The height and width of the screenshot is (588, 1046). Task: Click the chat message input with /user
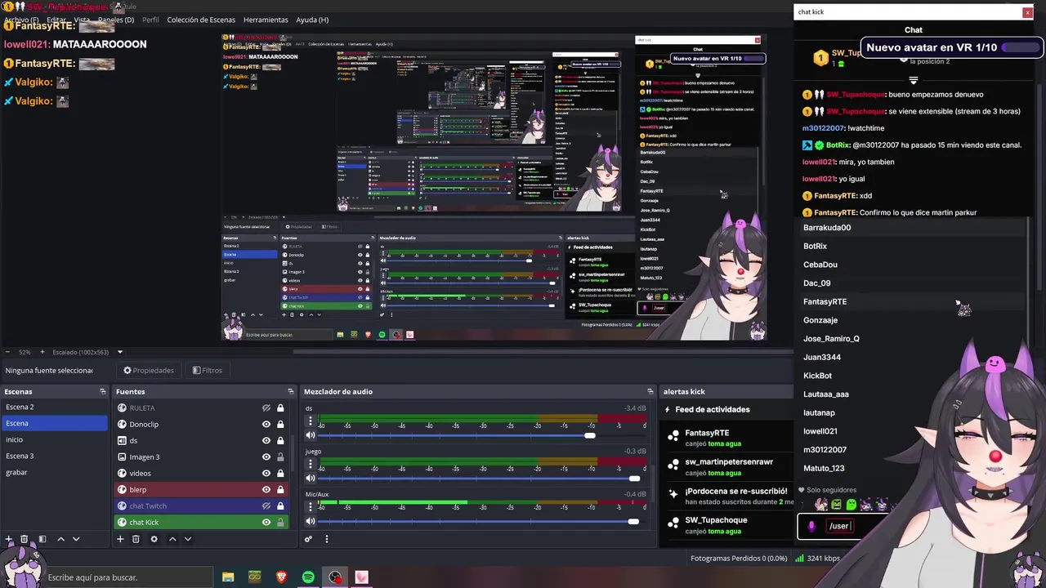842,526
